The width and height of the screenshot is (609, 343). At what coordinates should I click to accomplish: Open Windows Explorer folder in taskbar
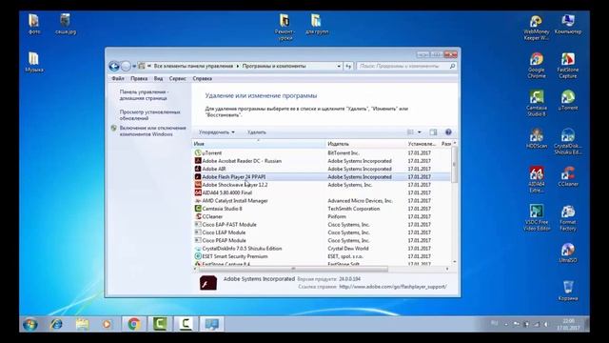[82, 324]
